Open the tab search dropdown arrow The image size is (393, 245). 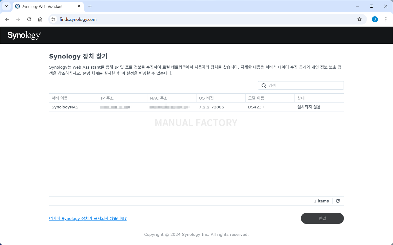point(6,6)
